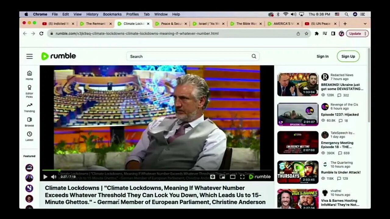Open Episode 1237: Hijacked thumbnail
The width and height of the screenshot is (390, 219).
[x=298, y=114]
